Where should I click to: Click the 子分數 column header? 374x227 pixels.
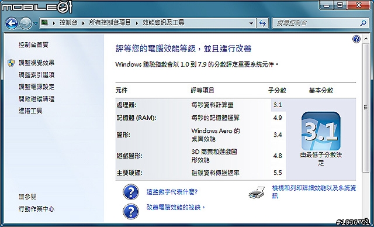point(277,91)
